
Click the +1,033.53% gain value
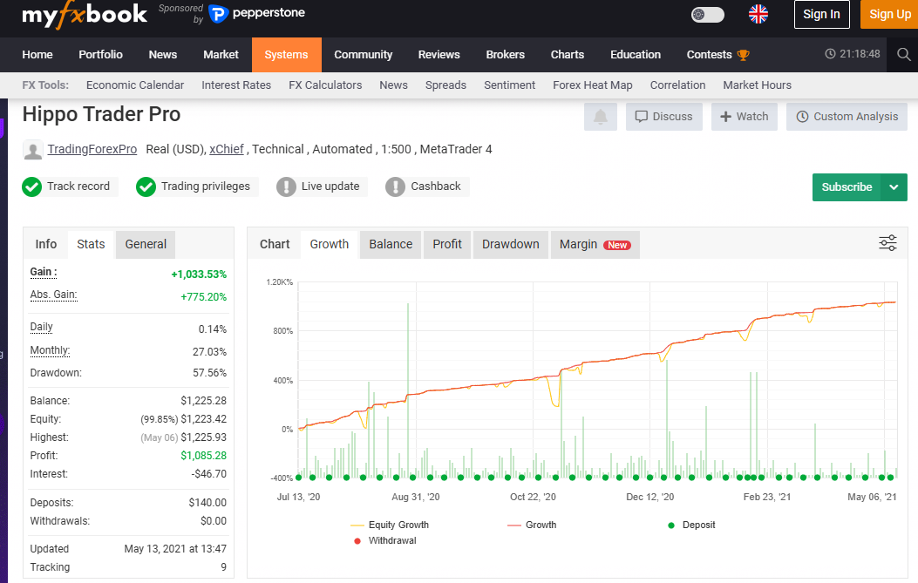(199, 275)
